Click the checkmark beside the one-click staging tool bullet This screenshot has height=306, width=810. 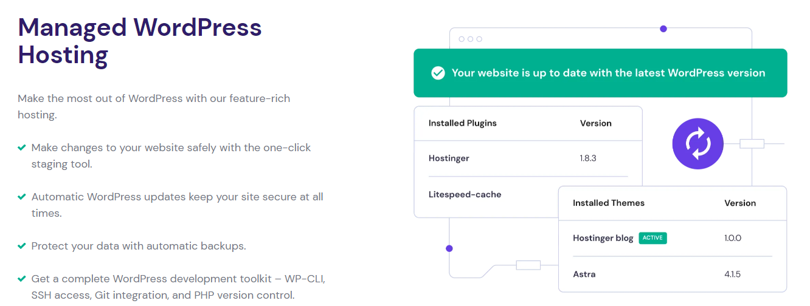click(x=22, y=148)
